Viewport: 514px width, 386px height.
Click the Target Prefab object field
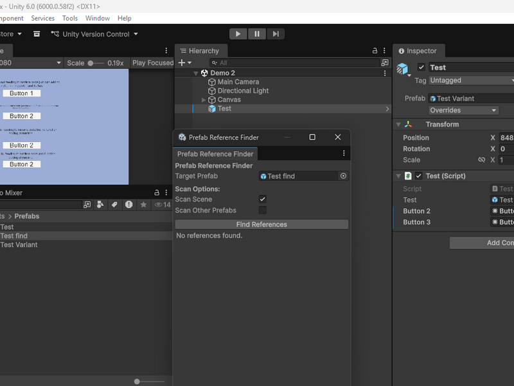[298, 176]
